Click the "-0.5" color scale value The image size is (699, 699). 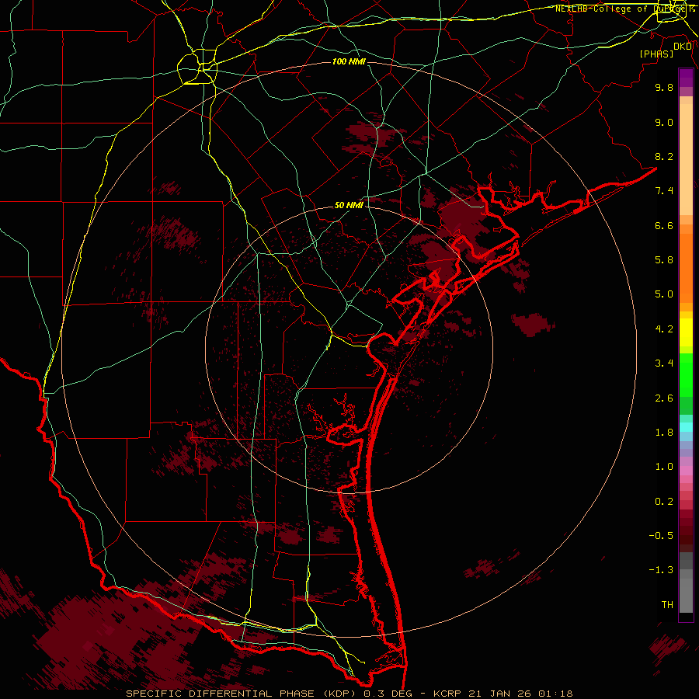[661, 536]
